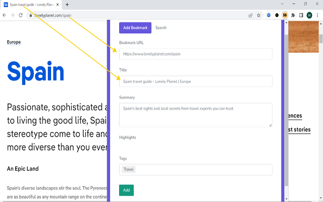323x202 pixels.
Task: Click the Highlights label
Action: [x=128, y=137]
